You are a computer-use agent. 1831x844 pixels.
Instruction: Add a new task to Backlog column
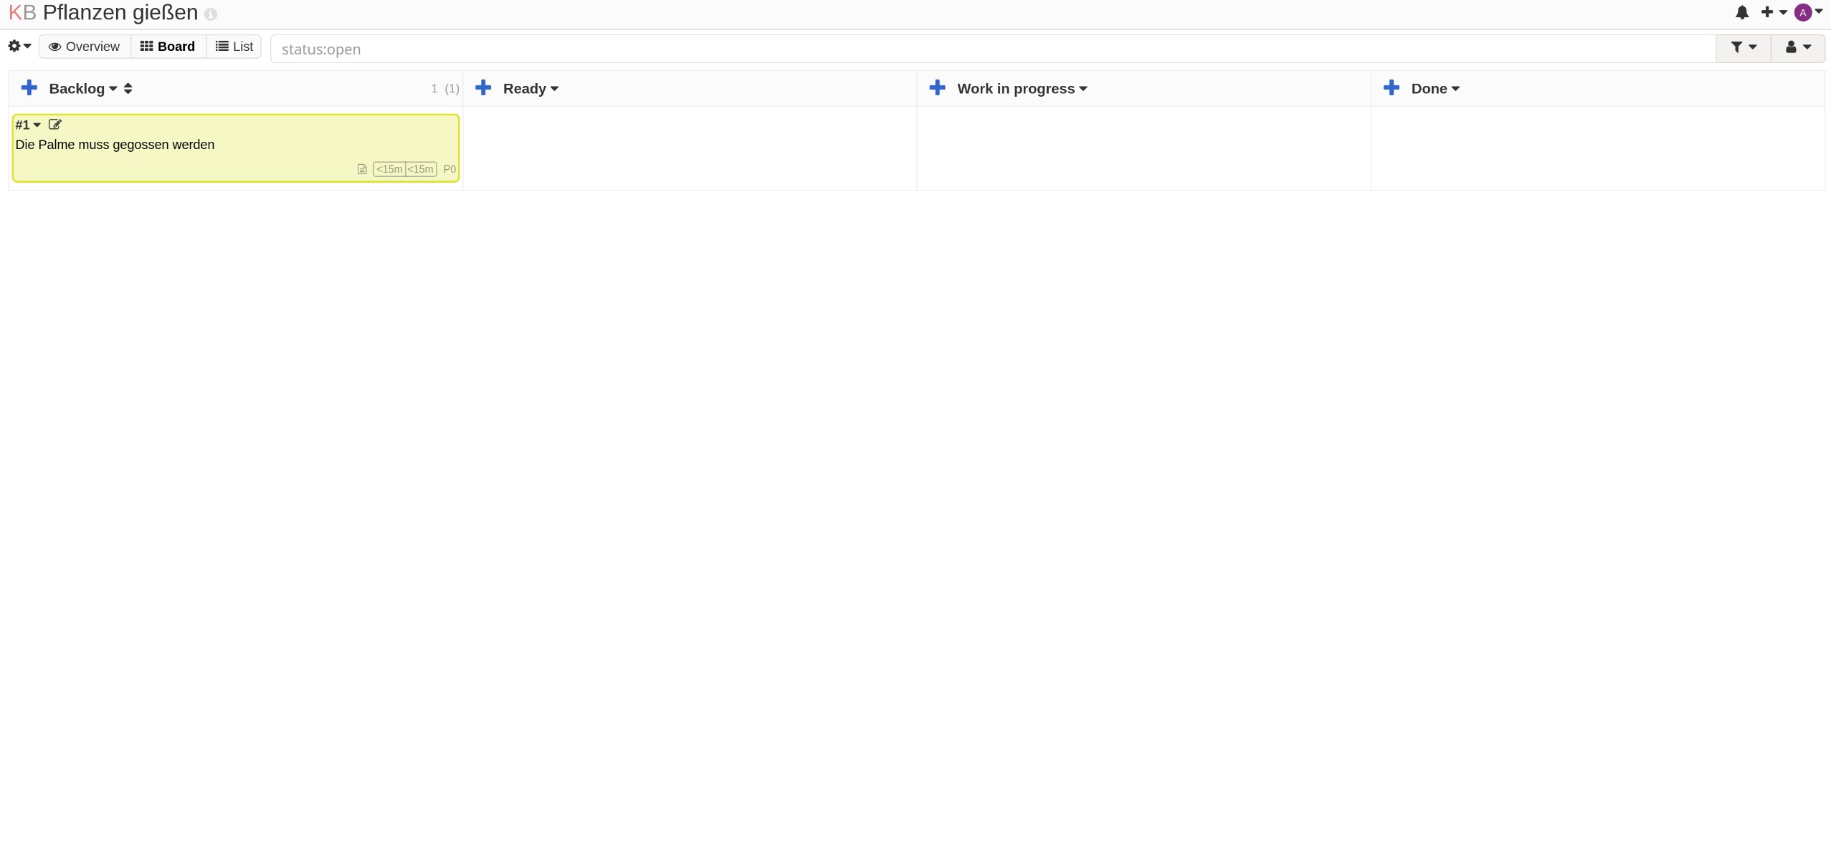click(29, 88)
